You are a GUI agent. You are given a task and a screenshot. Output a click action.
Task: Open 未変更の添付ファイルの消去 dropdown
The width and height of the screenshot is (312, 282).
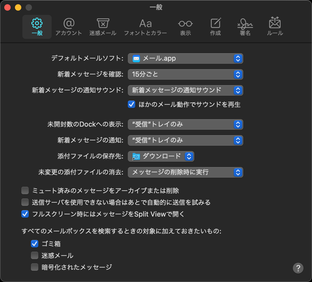(x=185, y=172)
